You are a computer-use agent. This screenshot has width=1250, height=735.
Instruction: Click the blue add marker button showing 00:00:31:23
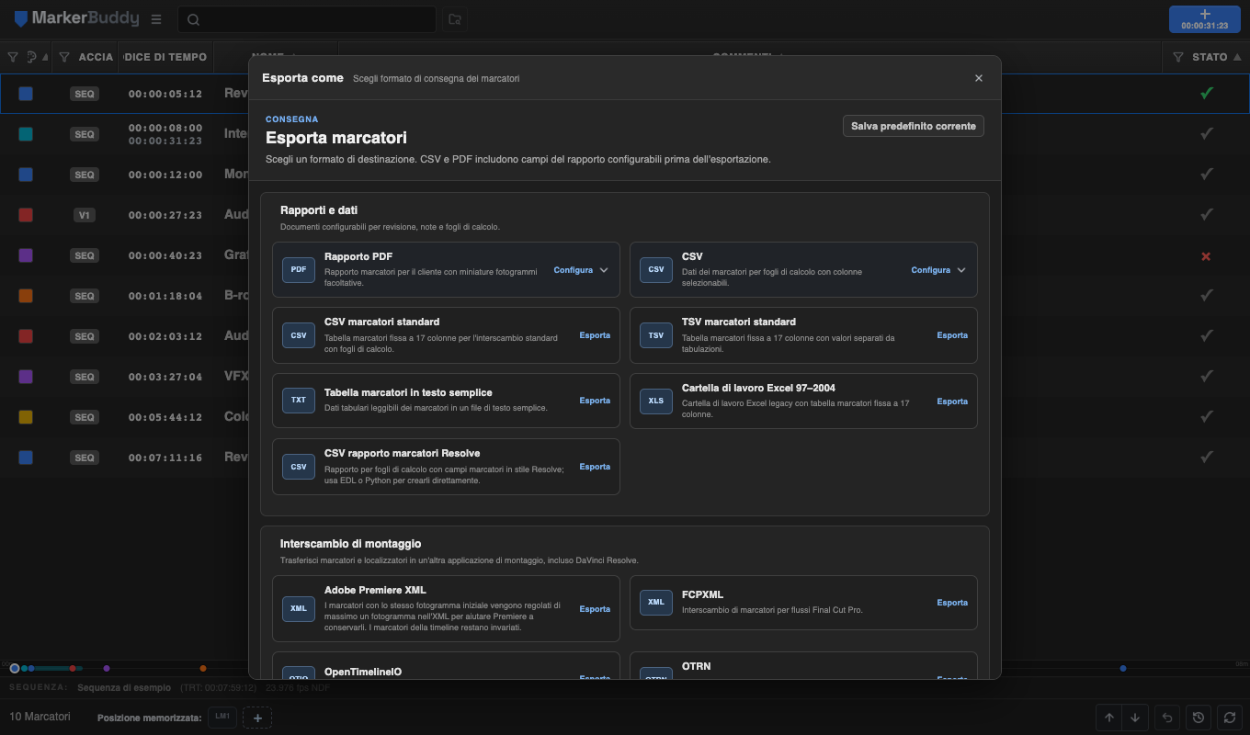(1205, 19)
